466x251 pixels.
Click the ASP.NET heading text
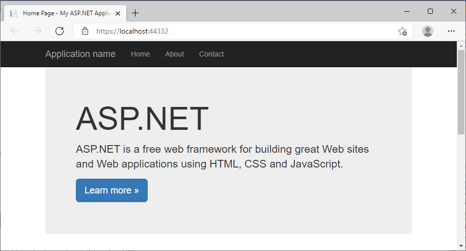(143, 119)
